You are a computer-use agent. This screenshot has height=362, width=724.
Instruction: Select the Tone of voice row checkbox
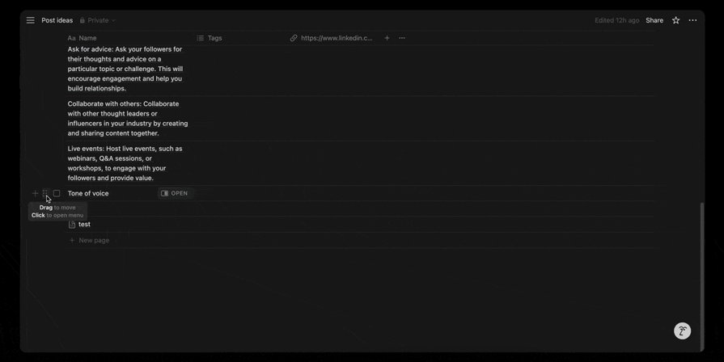(x=57, y=193)
